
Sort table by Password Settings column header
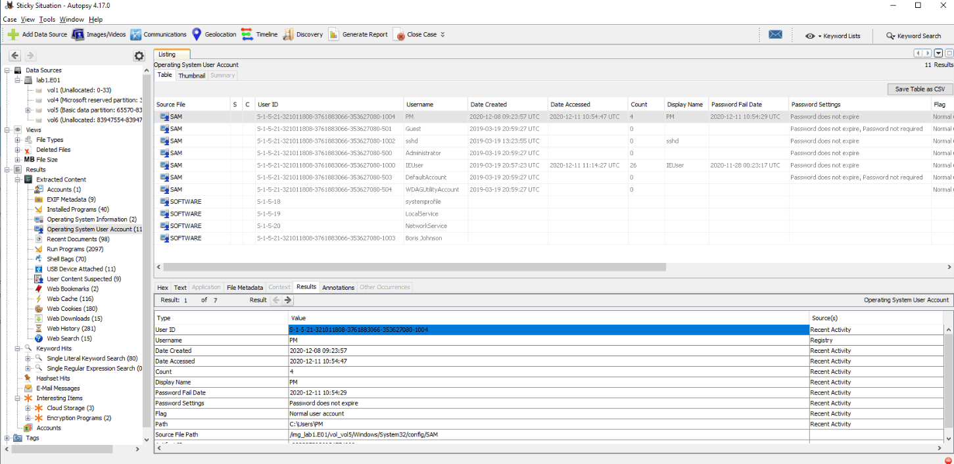(859, 104)
